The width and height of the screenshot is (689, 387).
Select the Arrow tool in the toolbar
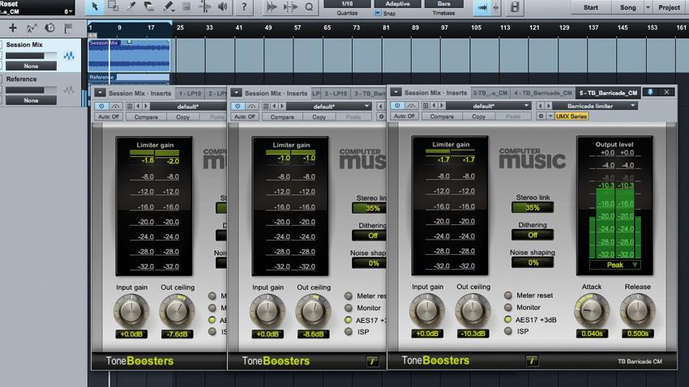tap(95, 7)
